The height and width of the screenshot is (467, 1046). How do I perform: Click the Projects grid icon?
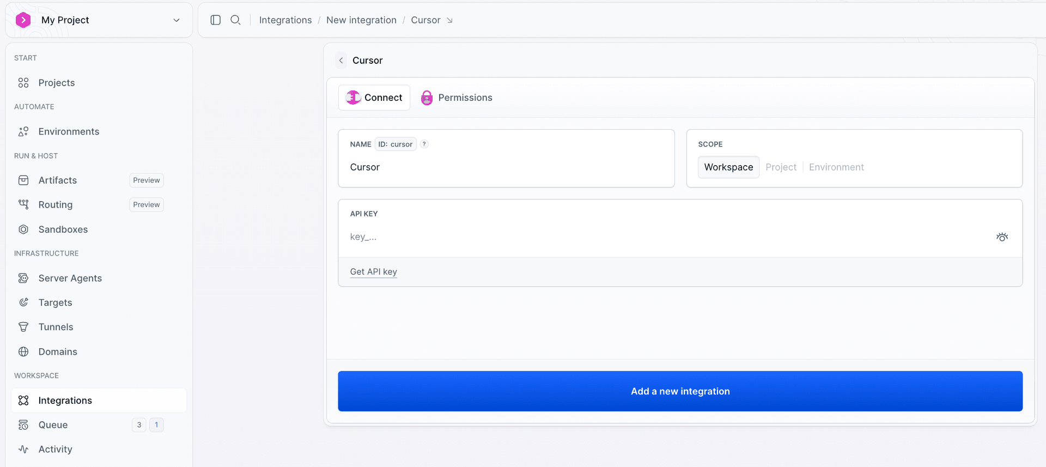tap(23, 83)
